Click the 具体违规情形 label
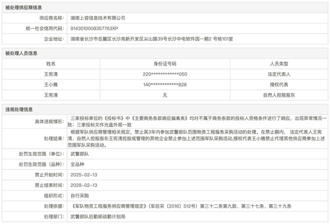The width and height of the screenshot is (330, 224). point(49,121)
